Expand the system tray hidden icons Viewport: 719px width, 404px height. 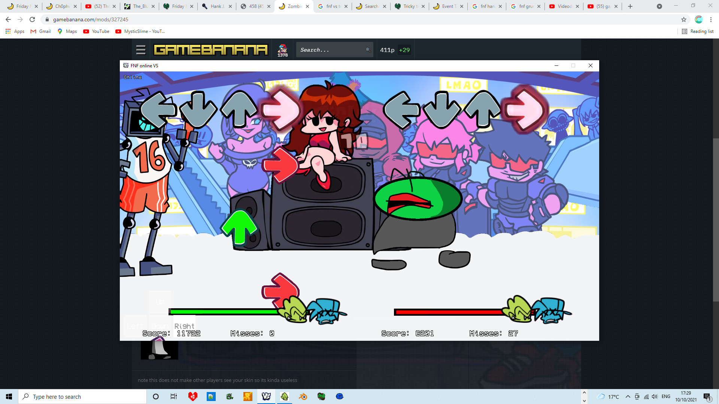click(x=628, y=397)
